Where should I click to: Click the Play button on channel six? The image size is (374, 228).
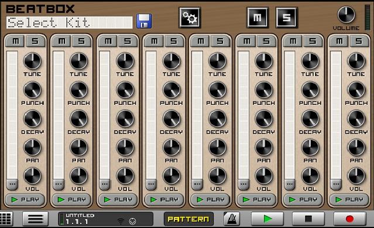click(x=256, y=200)
